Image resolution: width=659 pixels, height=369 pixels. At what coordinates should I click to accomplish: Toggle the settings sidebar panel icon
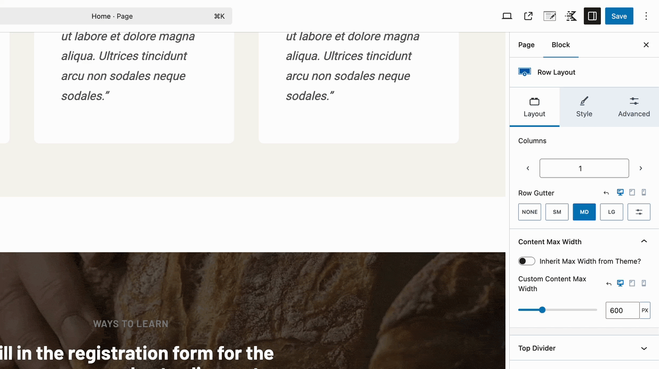pos(592,16)
